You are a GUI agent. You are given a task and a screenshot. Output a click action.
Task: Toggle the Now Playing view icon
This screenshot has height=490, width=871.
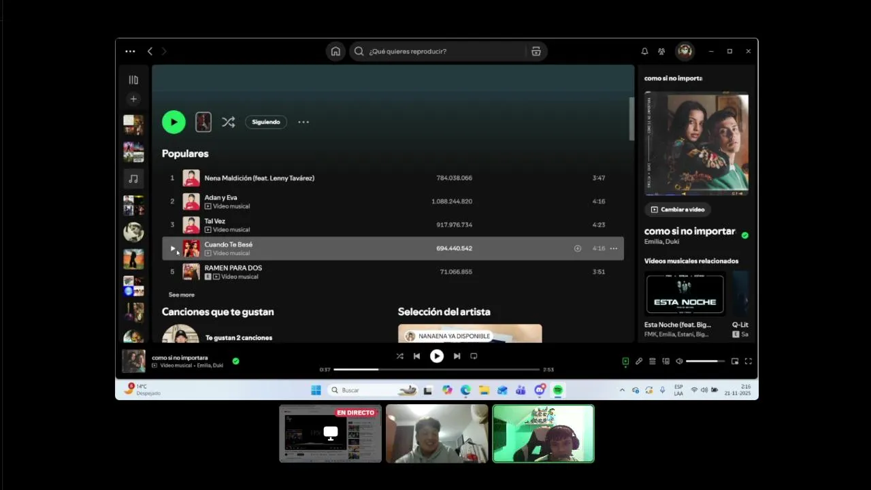pos(625,361)
